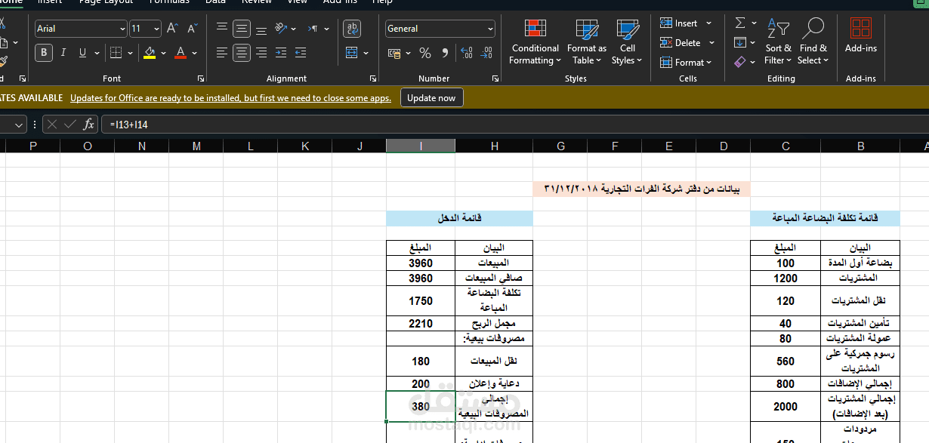The width and height of the screenshot is (929, 443).
Task: Select column I header
Action: tap(421, 146)
